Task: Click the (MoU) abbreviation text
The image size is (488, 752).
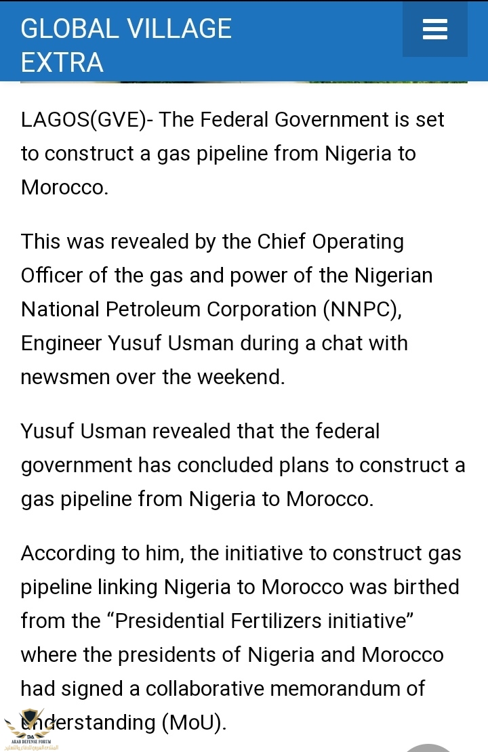Action: (x=192, y=722)
